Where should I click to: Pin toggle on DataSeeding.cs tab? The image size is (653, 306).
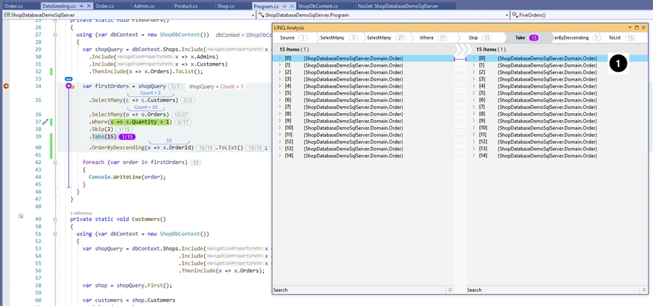[81, 6]
